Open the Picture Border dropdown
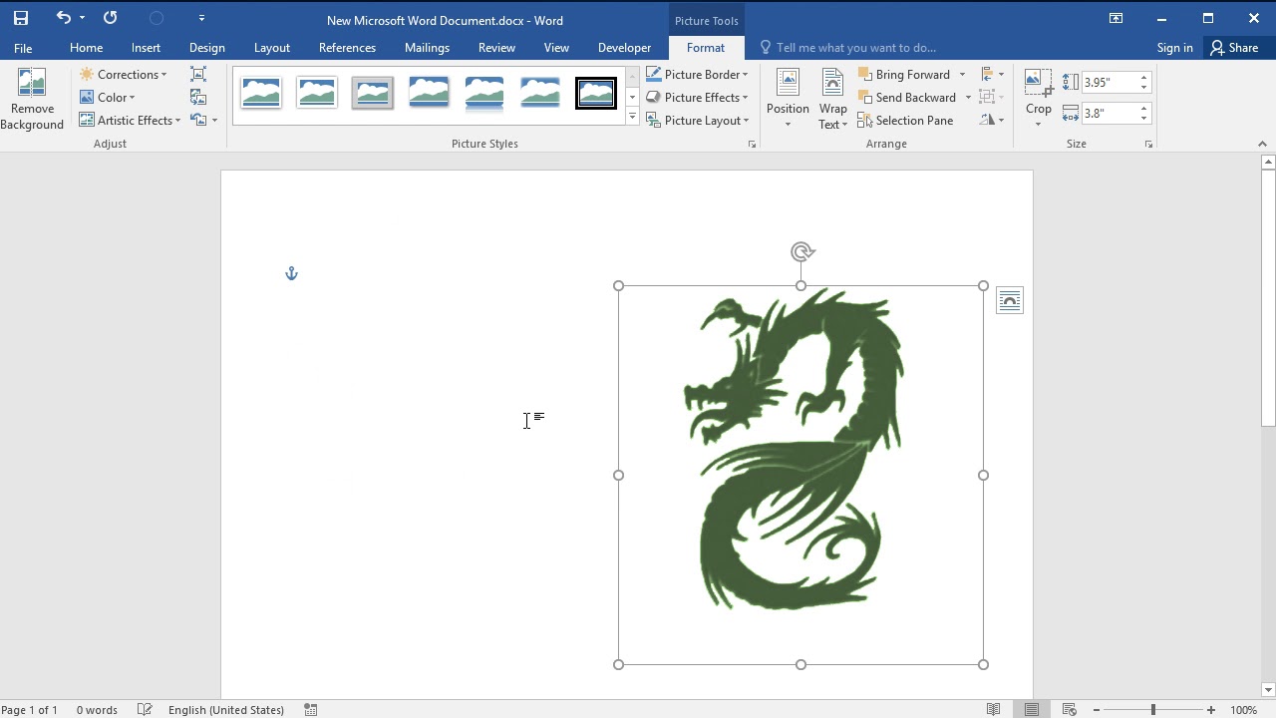This screenshot has height=718, width=1276. pos(697,74)
